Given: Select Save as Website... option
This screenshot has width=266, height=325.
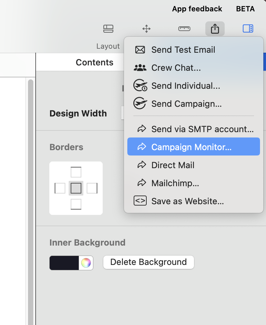Looking at the screenshot, I should pos(194,201).
